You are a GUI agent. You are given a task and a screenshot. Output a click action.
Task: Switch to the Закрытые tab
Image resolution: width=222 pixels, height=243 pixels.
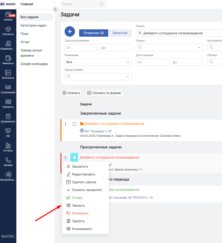pos(120,33)
